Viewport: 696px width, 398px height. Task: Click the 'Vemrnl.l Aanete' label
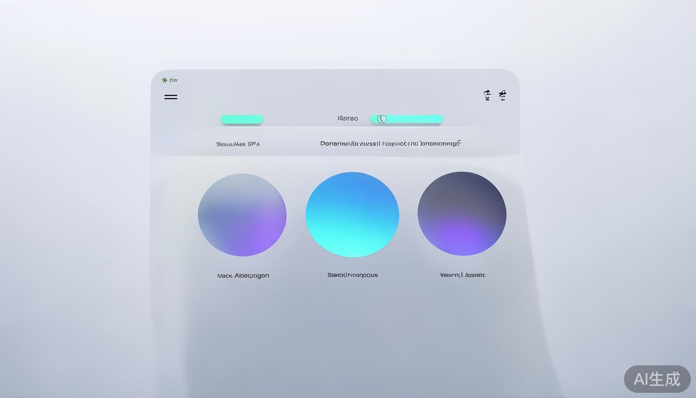point(462,275)
